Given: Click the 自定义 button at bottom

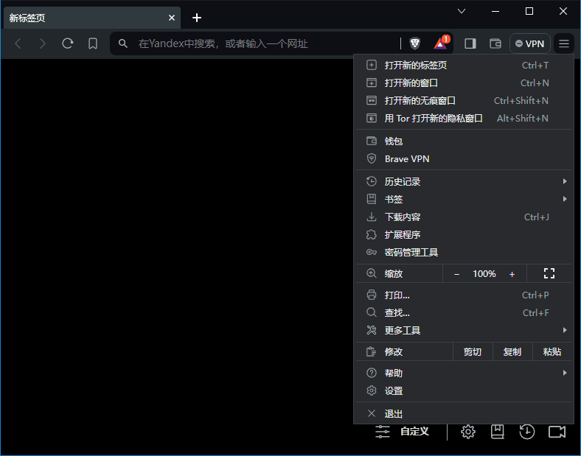Looking at the screenshot, I should coord(403,432).
